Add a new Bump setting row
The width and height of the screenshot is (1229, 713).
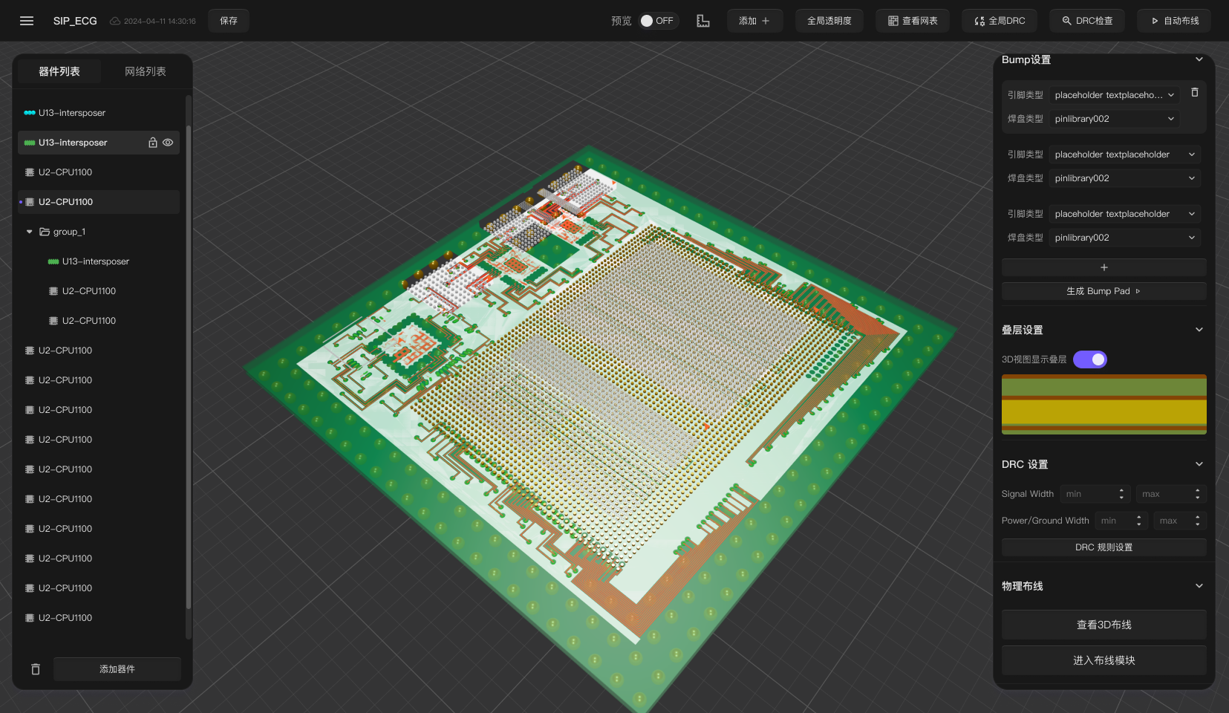[1104, 267]
